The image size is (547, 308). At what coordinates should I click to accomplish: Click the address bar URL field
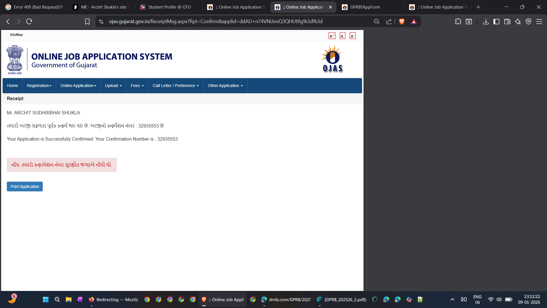click(x=215, y=21)
